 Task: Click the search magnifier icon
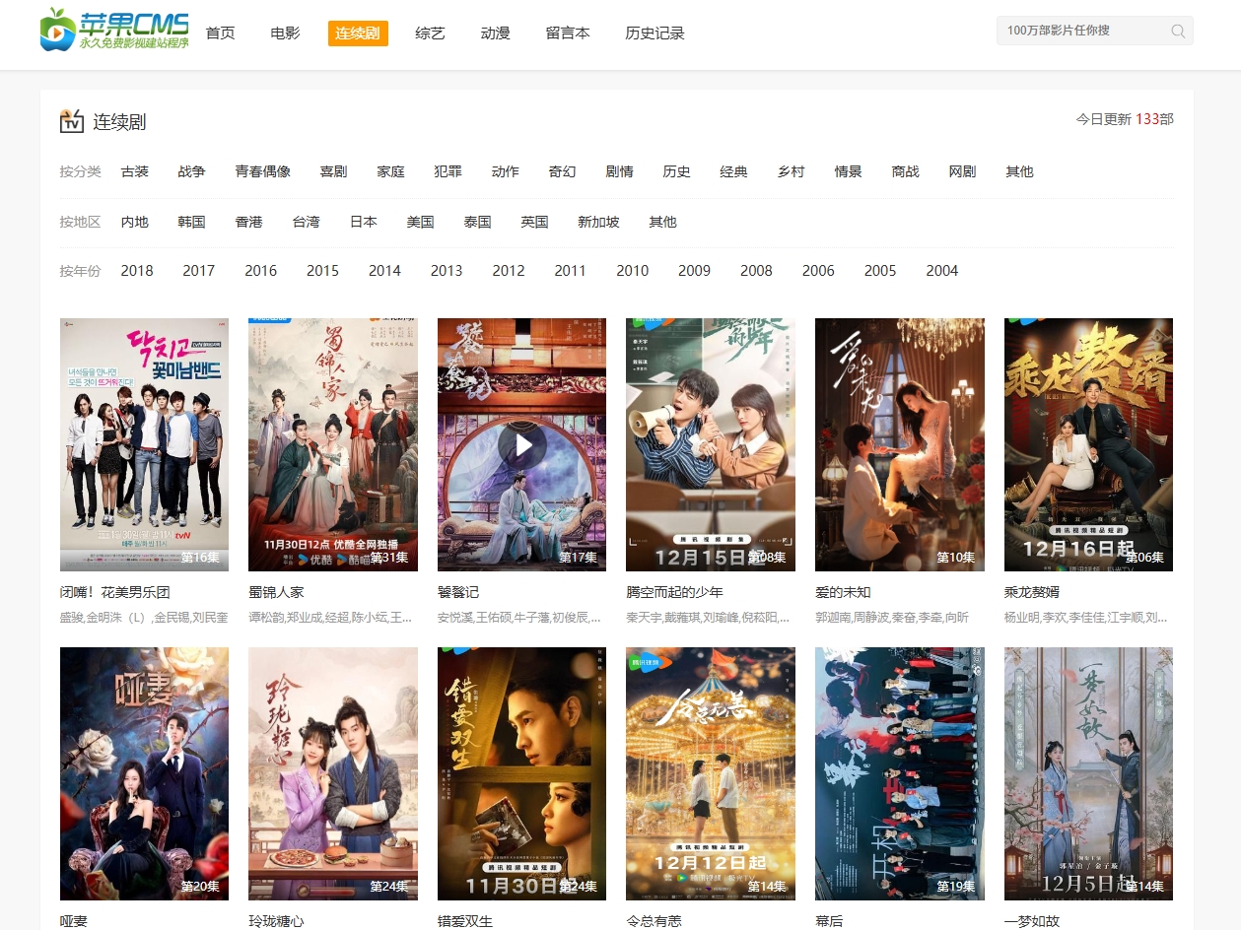tap(1178, 31)
